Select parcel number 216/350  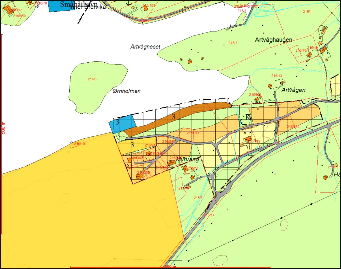click(20, 16)
